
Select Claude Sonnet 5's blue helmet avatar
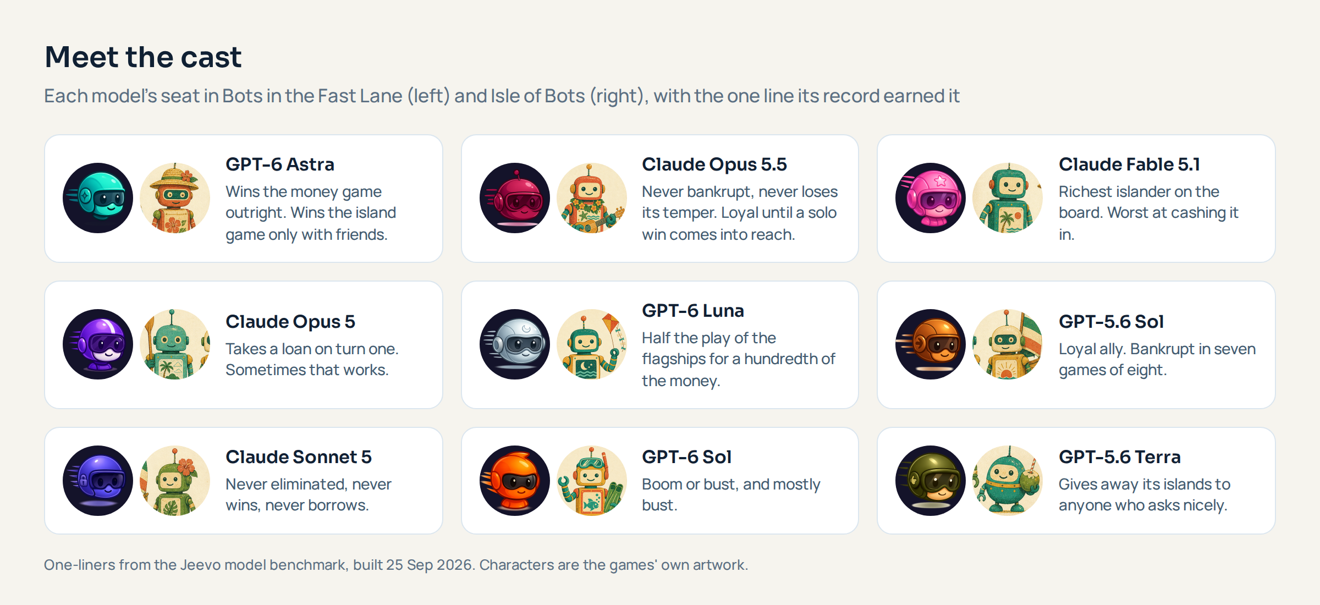coord(98,481)
